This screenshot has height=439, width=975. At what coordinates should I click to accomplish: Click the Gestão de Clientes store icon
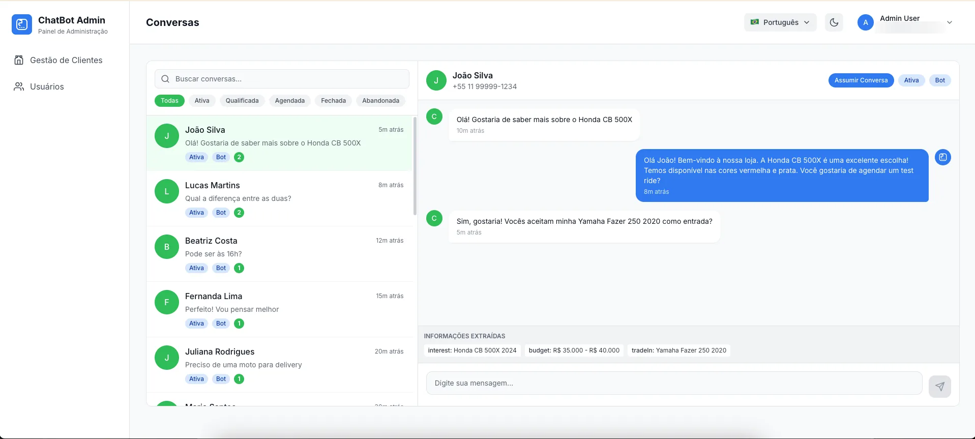tap(19, 60)
